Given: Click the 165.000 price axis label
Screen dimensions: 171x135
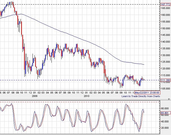Looking at the screenshot, I should [x=166, y=8].
